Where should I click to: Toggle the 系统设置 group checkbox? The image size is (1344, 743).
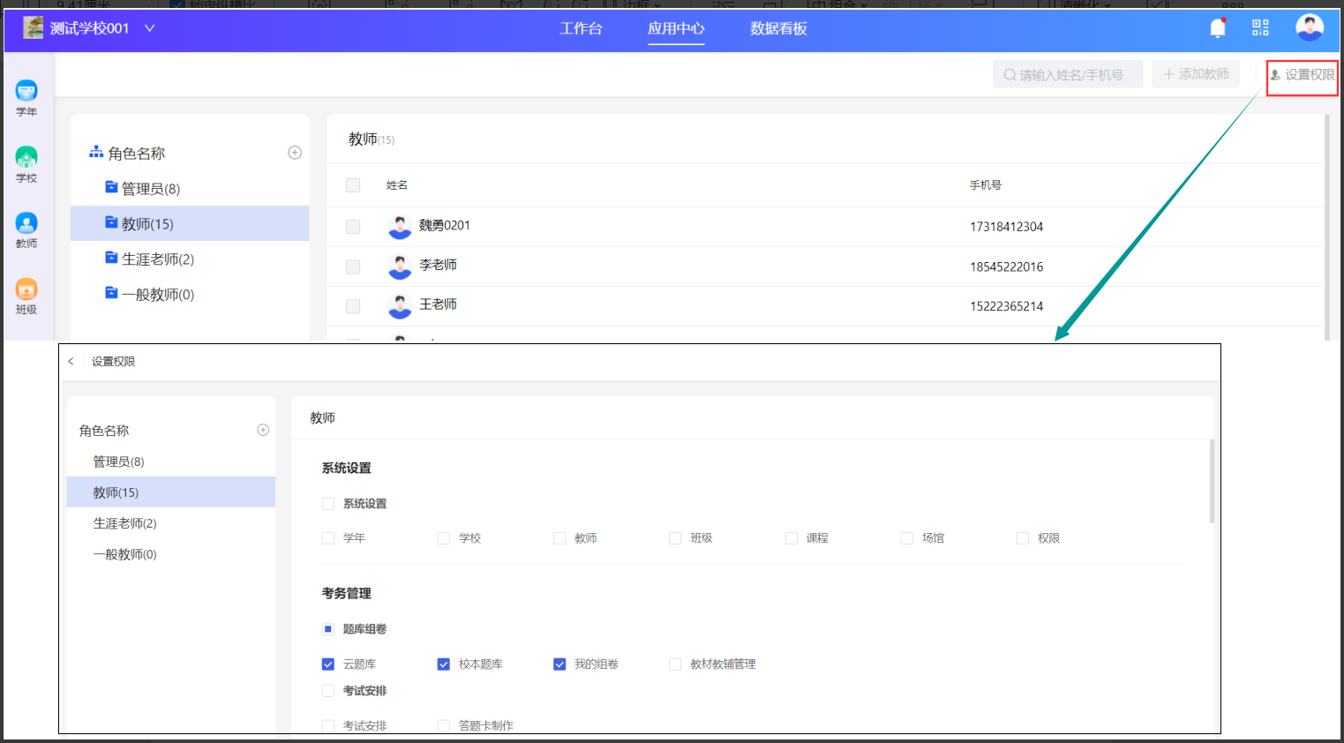click(x=328, y=504)
